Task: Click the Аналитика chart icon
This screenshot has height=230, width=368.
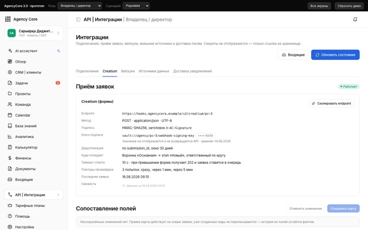Action: [10, 136]
